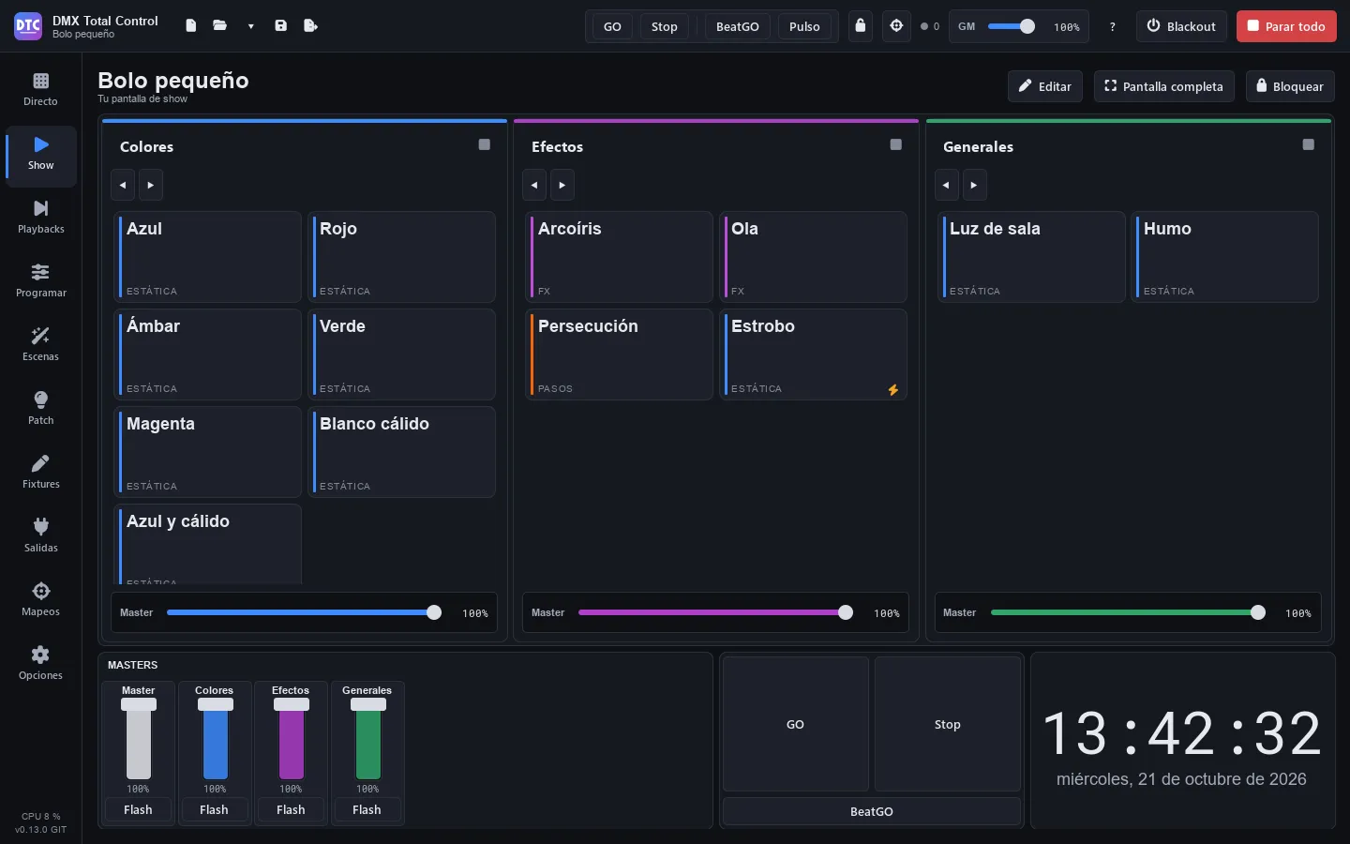The height and width of the screenshot is (844, 1350).
Task: Go to next page in Generales
Action: (975, 185)
